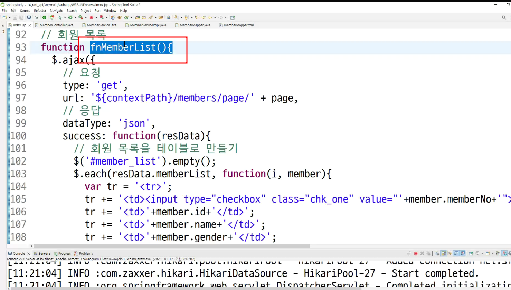Switch to MemberServiceImpl.java editor tab
The height and width of the screenshot is (290, 511).
[146, 25]
